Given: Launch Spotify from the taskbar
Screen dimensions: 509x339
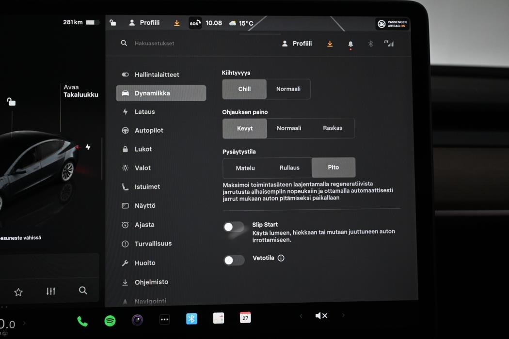Looking at the screenshot, I should [x=110, y=320].
